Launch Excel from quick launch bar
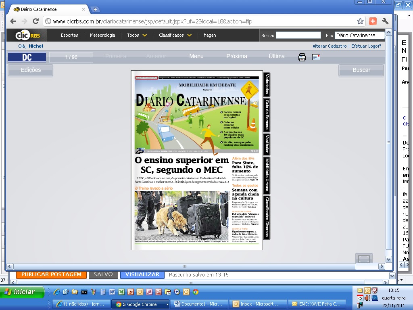This screenshot has width=413, height=310. 121,292
